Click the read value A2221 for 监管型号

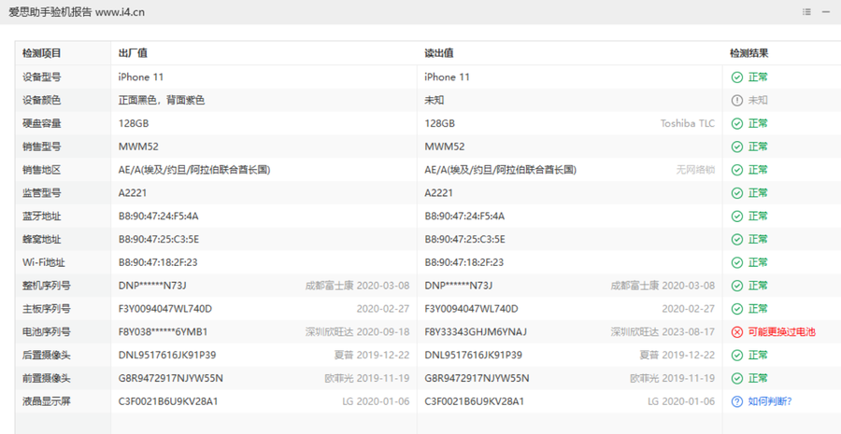[439, 193]
